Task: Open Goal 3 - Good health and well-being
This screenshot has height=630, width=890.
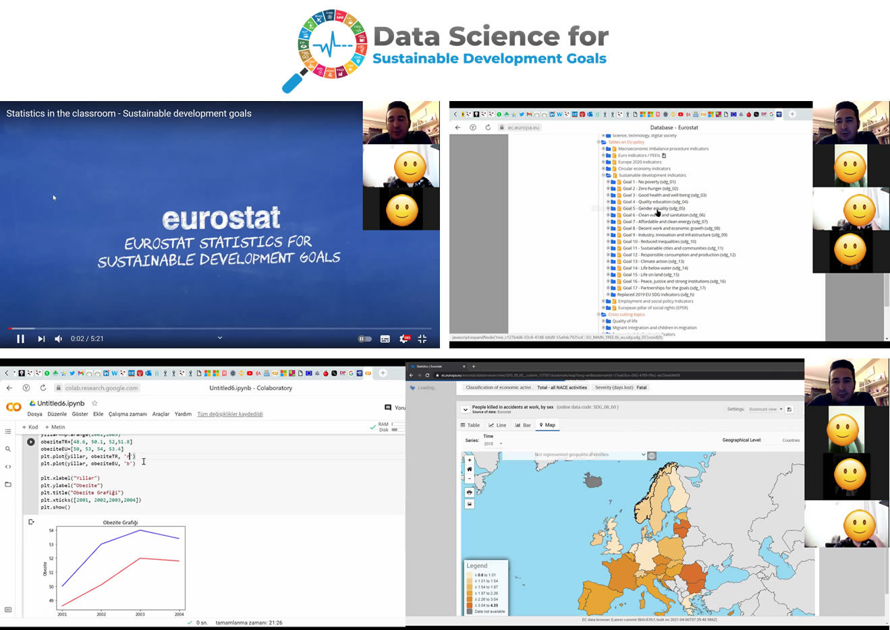Action: click(x=664, y=195)
